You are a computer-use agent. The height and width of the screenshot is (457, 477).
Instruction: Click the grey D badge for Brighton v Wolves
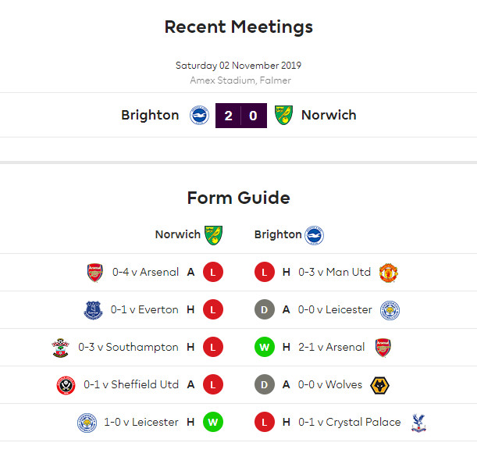click(x=265, y=384)
